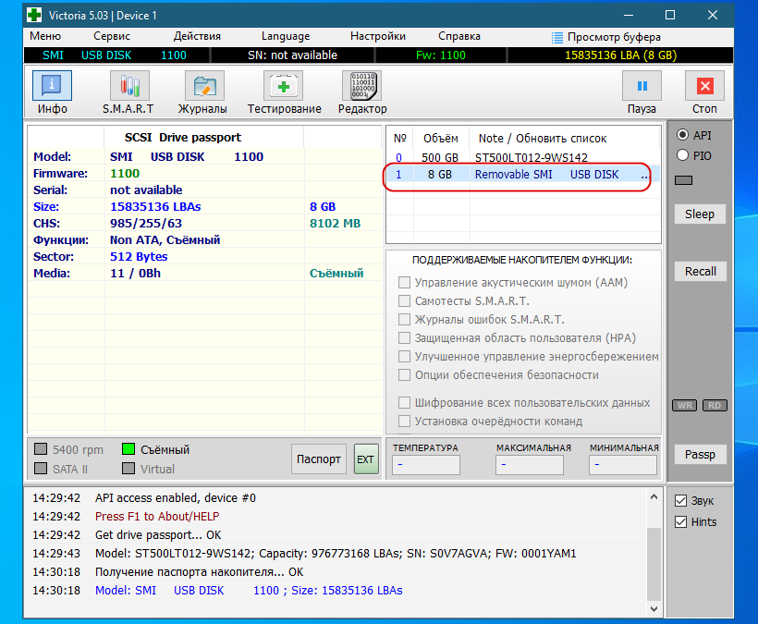The width and height of the screenshot is (758, 624).
Task: Click the Sleep button
Action: point(700,214)
